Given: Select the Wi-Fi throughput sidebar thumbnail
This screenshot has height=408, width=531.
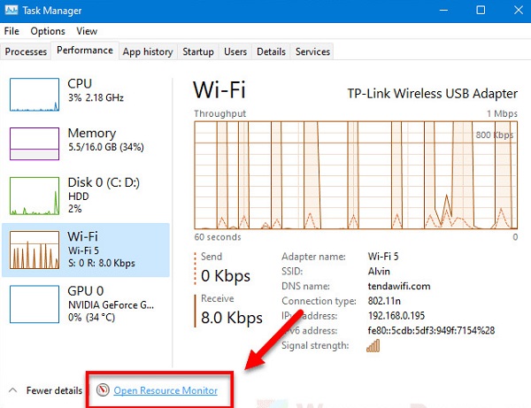Looking at the screenshot, I should tap(35, 250).
